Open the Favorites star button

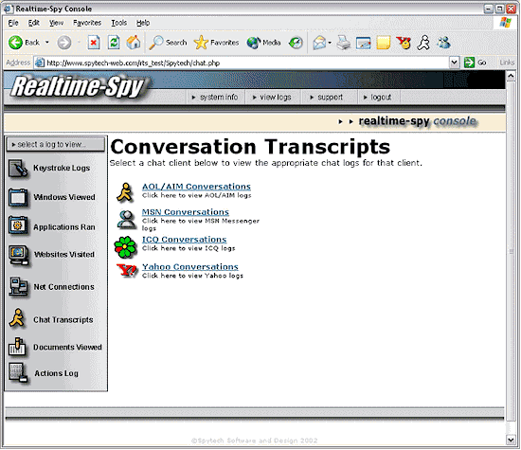coord(216,43)
